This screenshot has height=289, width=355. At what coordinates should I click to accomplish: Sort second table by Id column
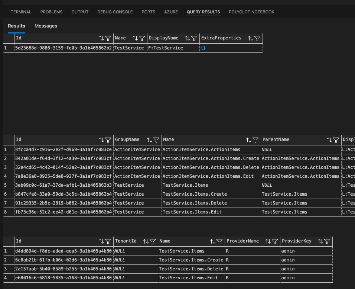coord(101,140)
